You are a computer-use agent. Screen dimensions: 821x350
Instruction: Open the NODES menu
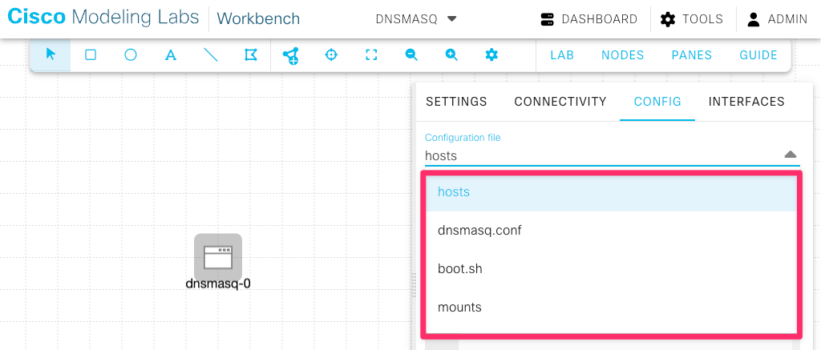pos(622,55)
